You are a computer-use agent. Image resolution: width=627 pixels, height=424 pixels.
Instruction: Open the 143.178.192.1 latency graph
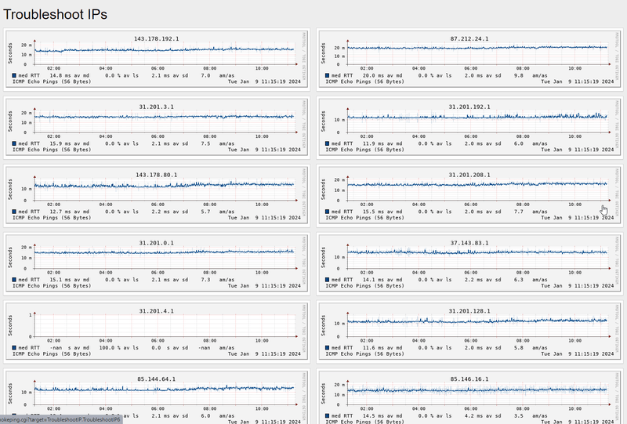(156, 60)
